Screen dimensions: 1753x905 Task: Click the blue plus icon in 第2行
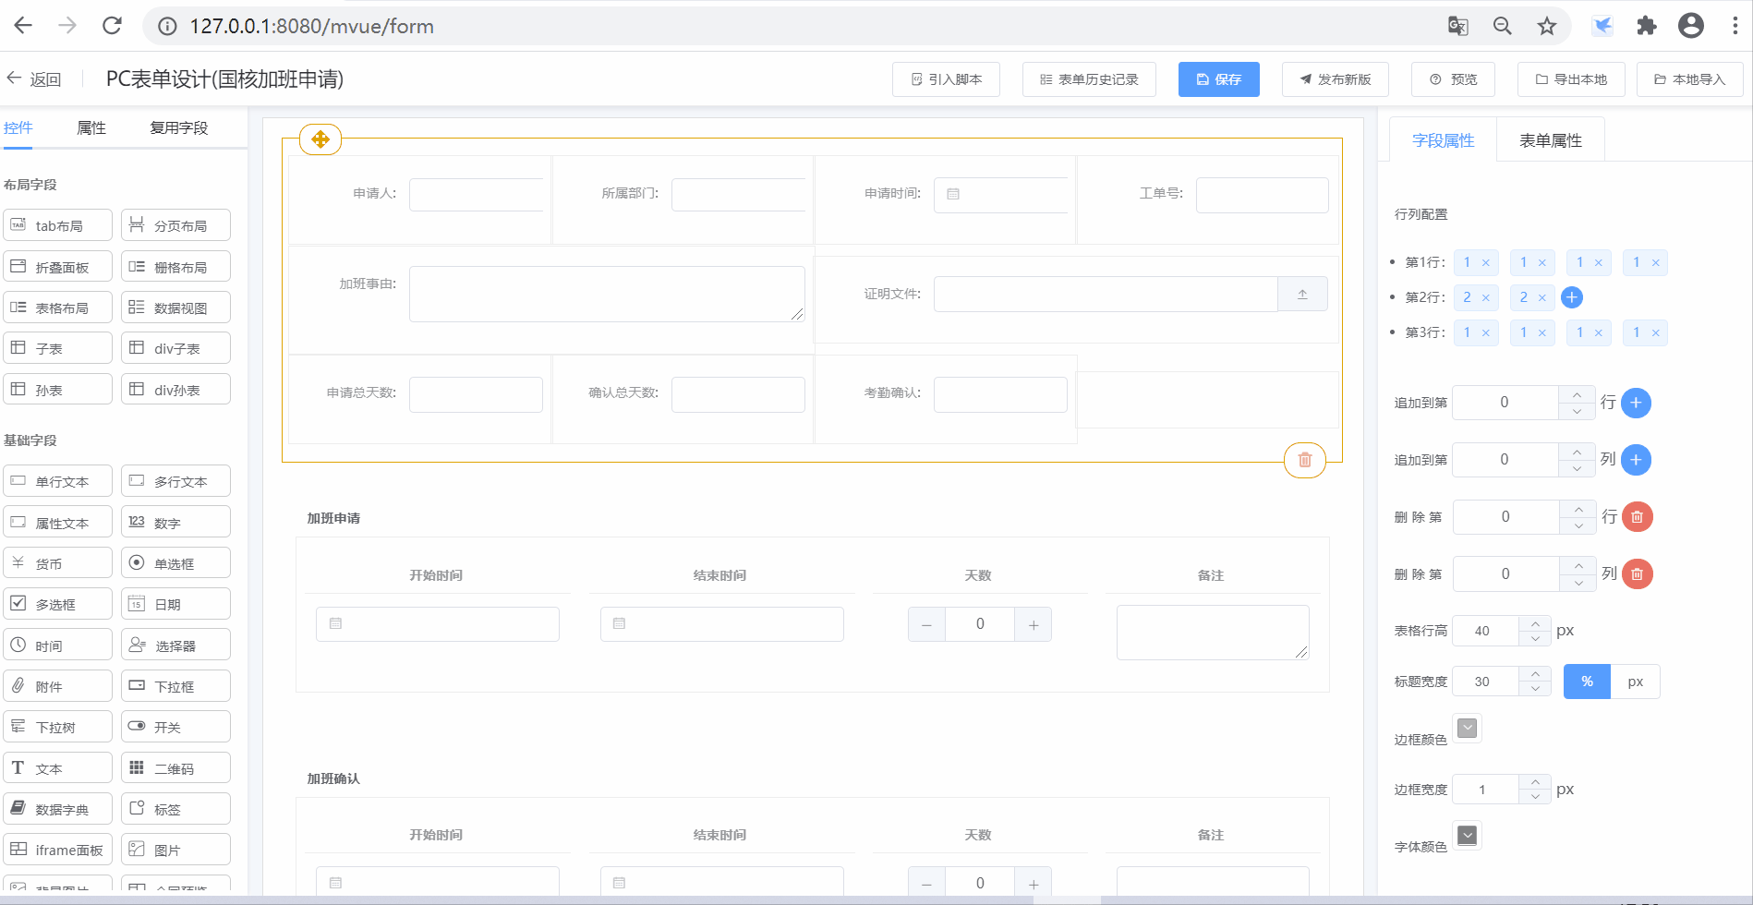coord(1571,297)
